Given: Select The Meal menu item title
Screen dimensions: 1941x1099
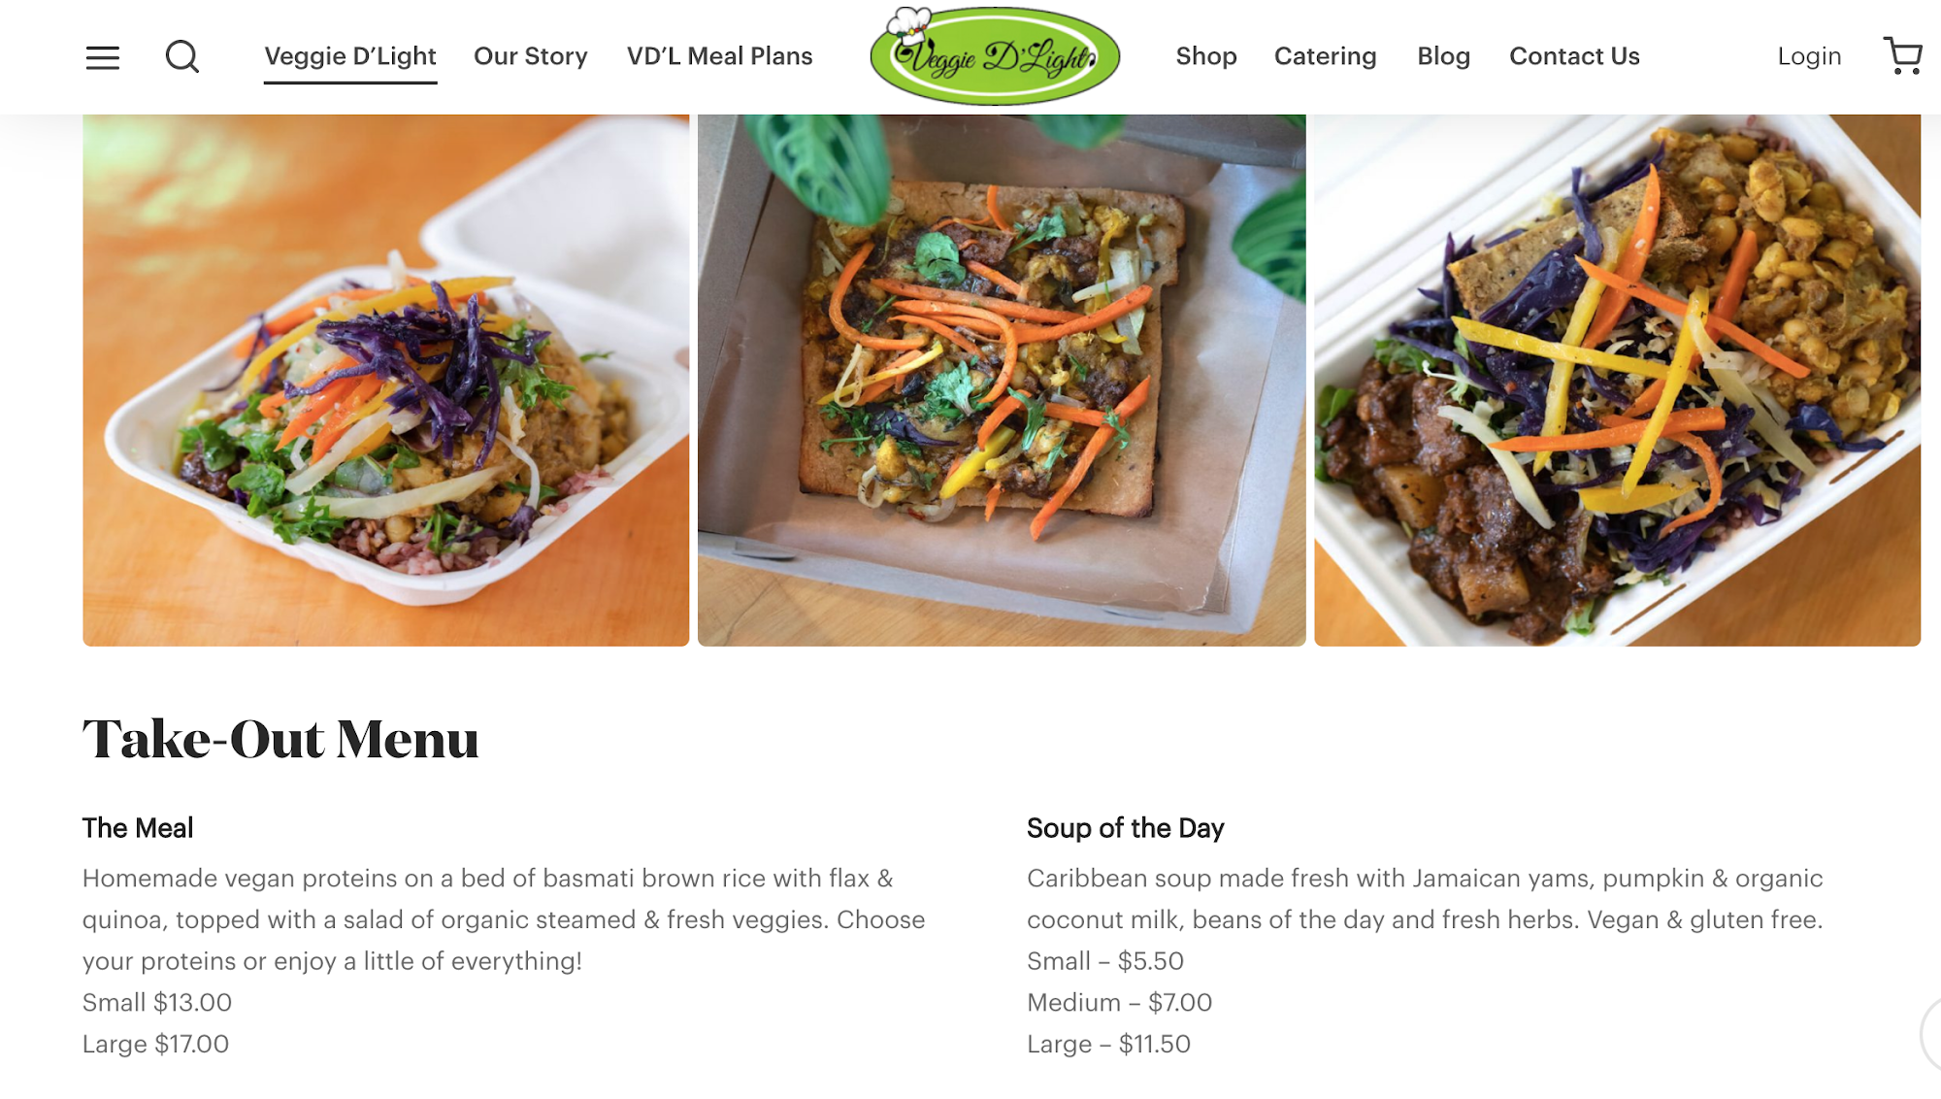Looking at the screenshot, I should [x=138, y=828].
